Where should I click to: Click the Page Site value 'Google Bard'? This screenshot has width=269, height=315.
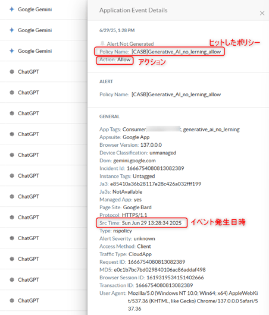coord(137,207)
